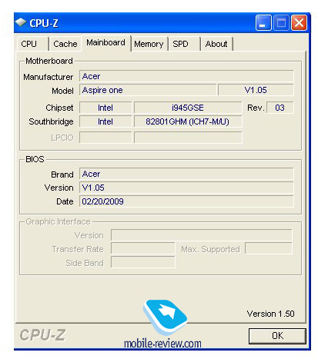Click the Model field 'Aspire one'
Screen dimensions: 318x359
pyautogui.click(x=148, y=90)
